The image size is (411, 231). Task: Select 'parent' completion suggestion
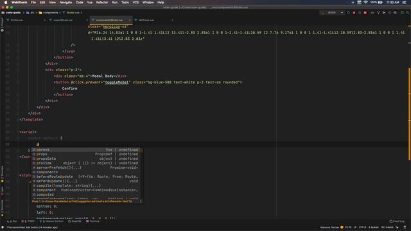pos(86,150)
